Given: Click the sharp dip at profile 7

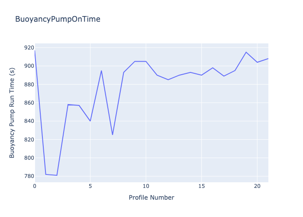Looking at the screenshot, I should point(113,135).
